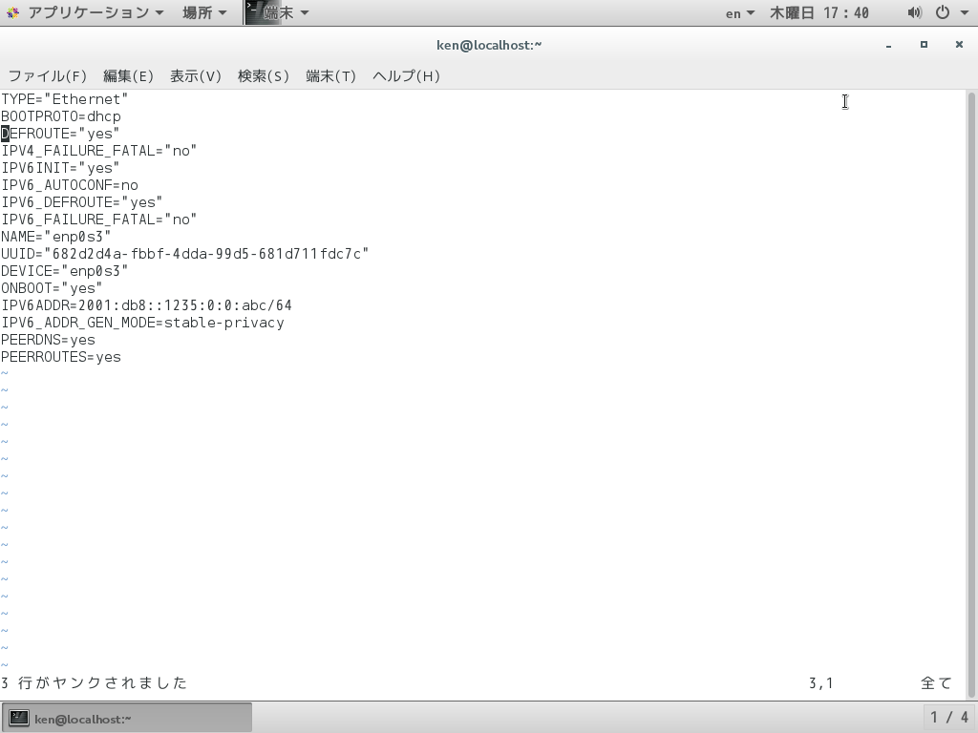The height and width of the screenshot is (733, 978).
Task: Click the BOOTPROTO=dhcp line
Action: 61,116
